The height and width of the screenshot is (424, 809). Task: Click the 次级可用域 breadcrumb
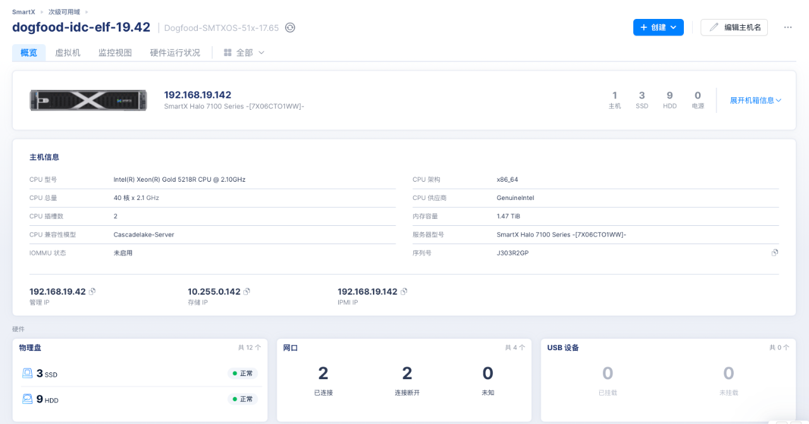pos(64,12)
